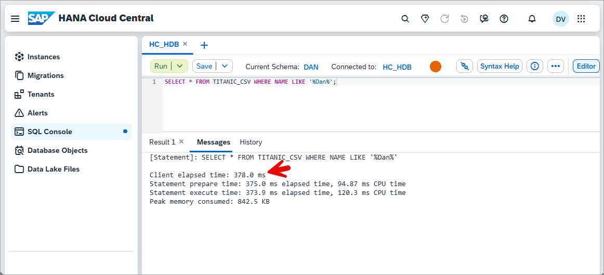Switch to the Result 1 tab
604x275 pixels.
(162, 142)
